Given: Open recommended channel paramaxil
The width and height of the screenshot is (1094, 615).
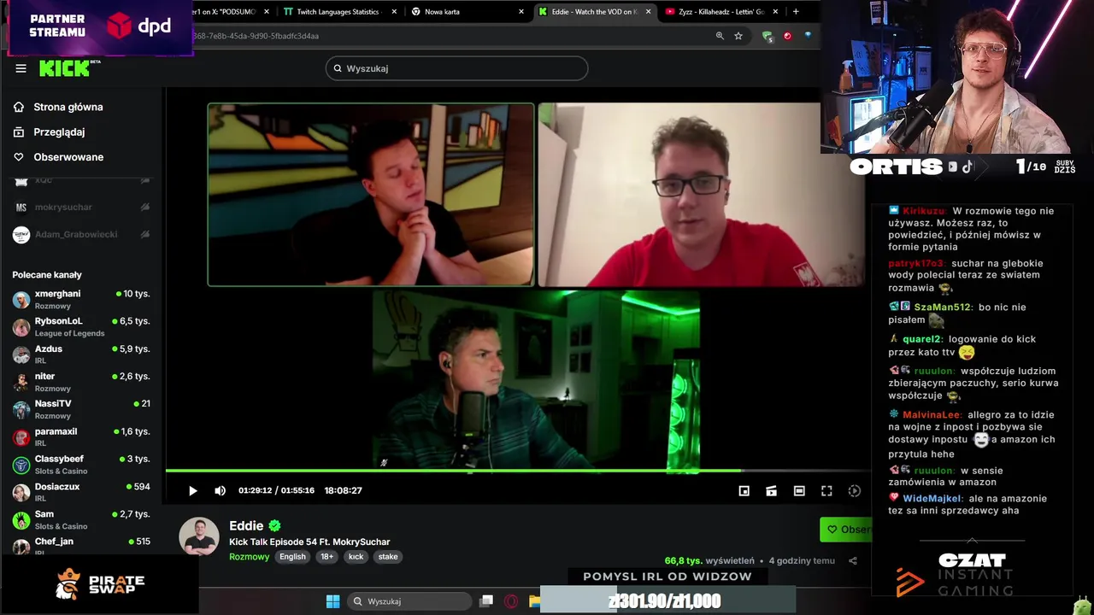Looking at the screenshot, I should click(81, 436).
